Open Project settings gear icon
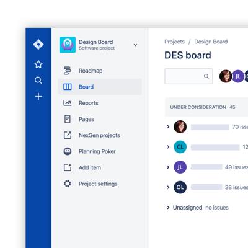The width and height of the screenshot is (248, 248). point(68,184)
